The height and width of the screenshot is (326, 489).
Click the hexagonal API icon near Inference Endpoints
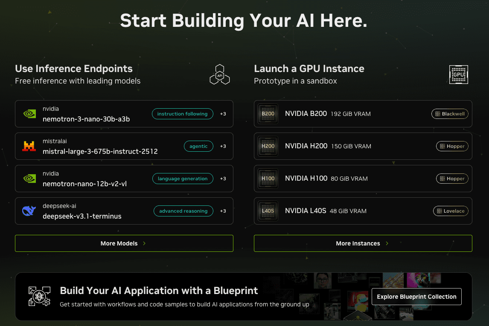coord(219,75)
